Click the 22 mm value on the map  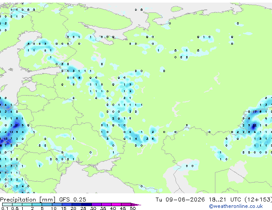(254, 125)
